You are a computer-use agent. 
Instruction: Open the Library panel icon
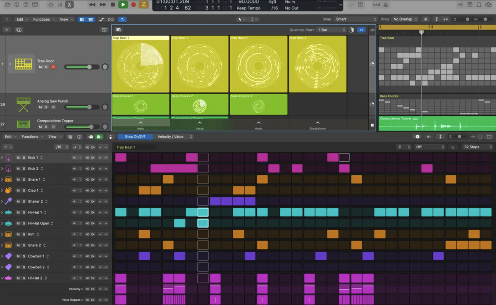coord(7,5)
